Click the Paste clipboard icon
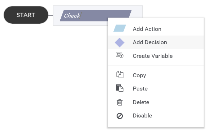 [120, 88]
